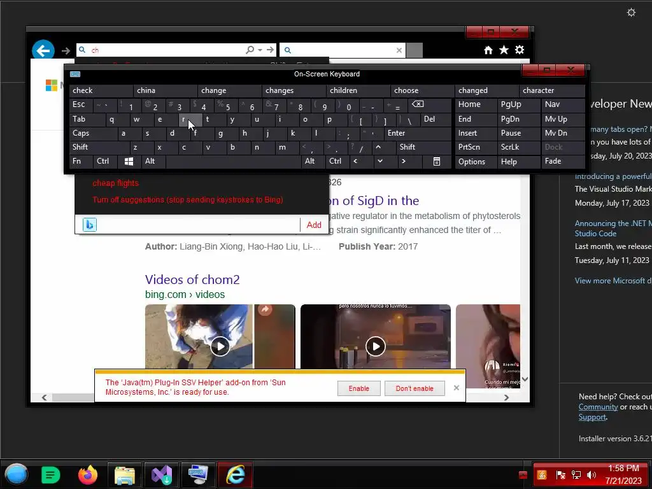Open the Internet Explorer home icon
Viewport: 652px width, 489px height.
click(488, 50)
